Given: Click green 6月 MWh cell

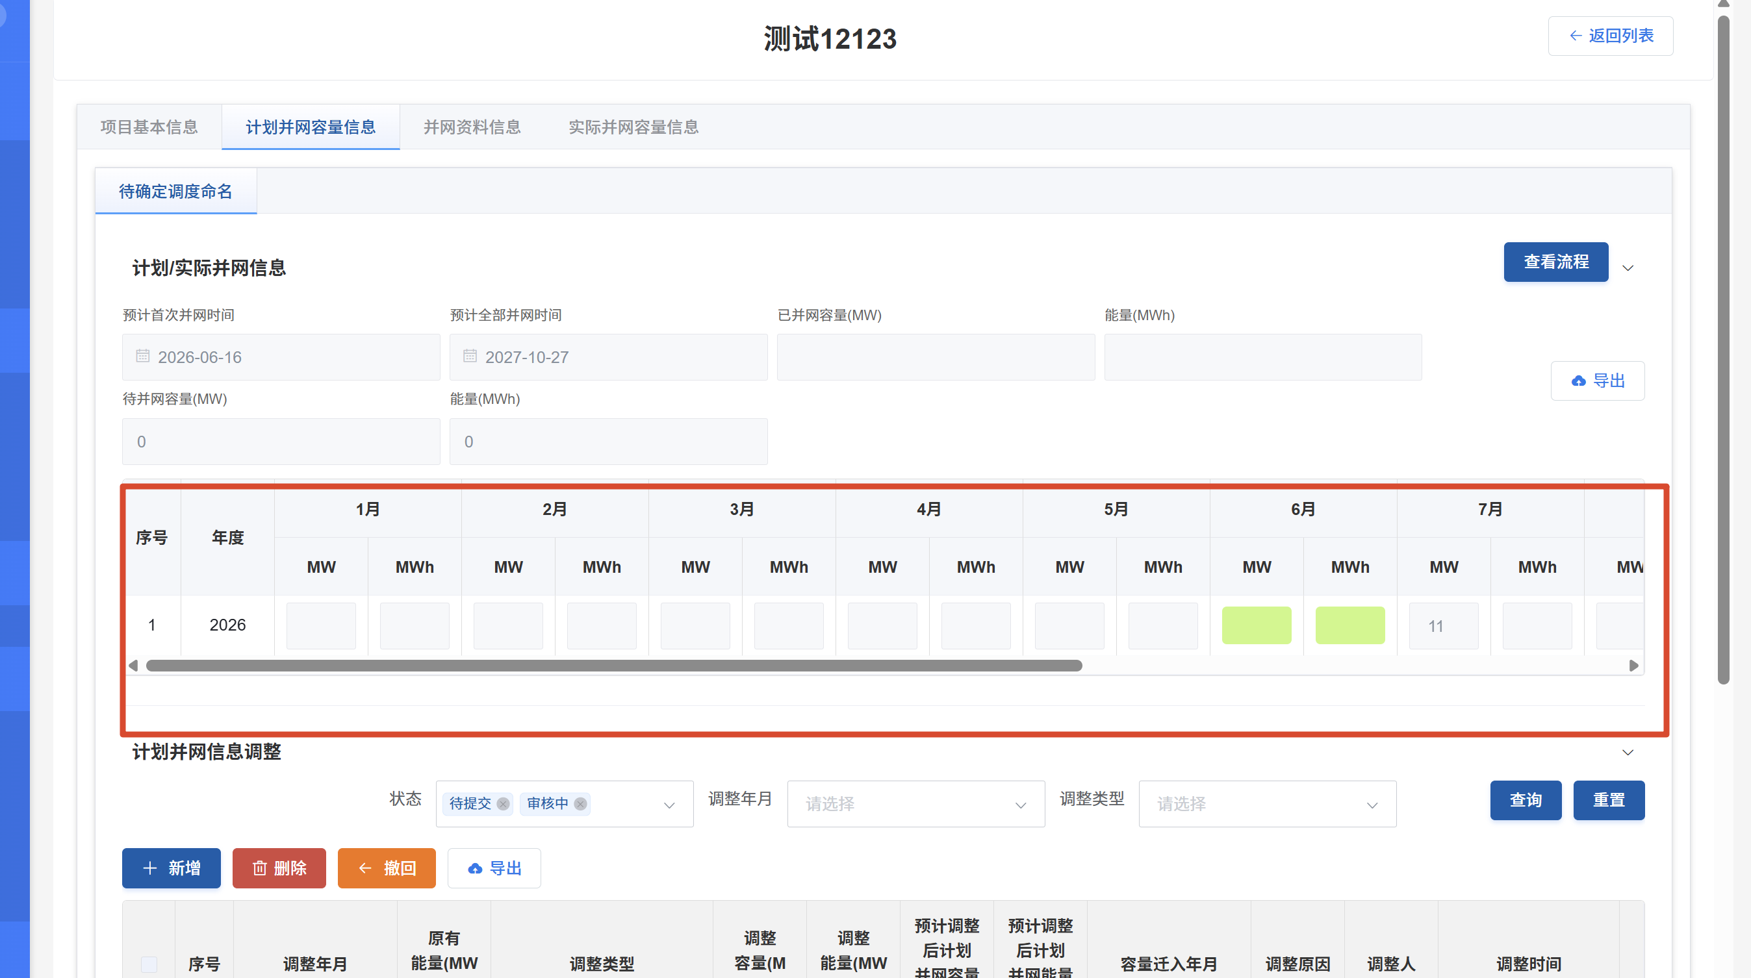Looking at the screenshot, I should (1350, 625).
